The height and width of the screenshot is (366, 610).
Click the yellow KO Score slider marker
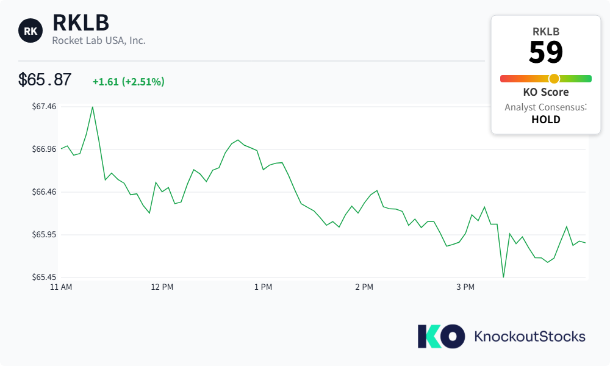click(x=554, y=79)
